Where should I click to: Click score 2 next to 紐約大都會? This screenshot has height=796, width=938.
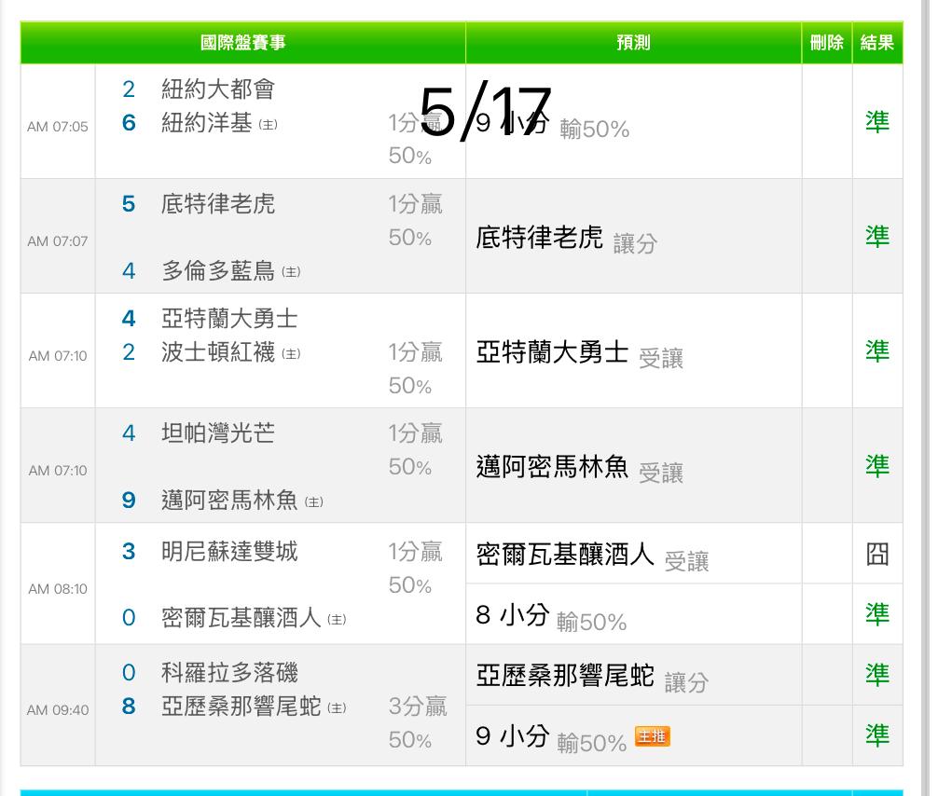pos(129,89)
